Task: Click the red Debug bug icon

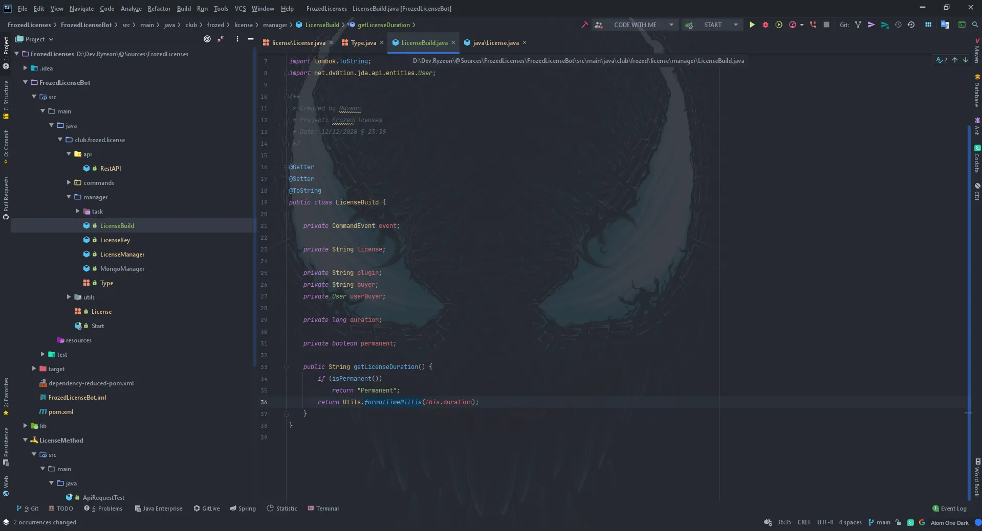Action: tap(765, 25)
